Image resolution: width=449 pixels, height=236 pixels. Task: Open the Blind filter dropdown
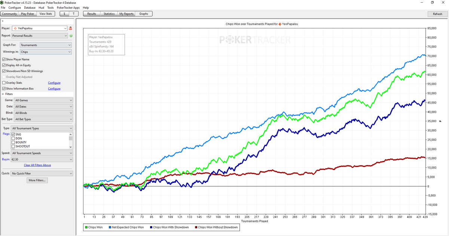click(43, 113)
